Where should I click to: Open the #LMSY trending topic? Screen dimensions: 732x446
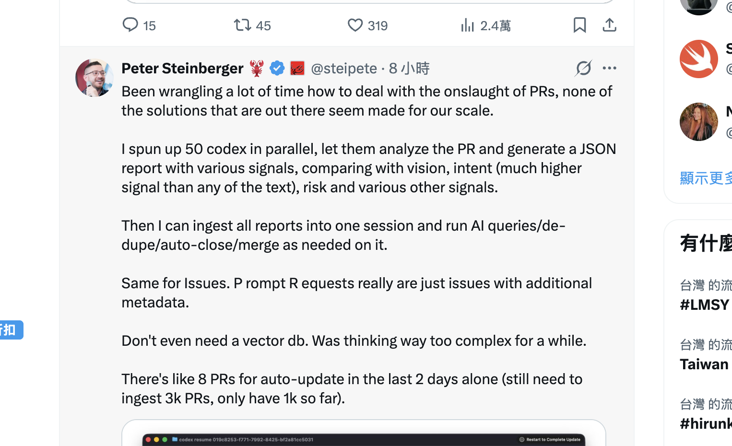tap(704, 305)
